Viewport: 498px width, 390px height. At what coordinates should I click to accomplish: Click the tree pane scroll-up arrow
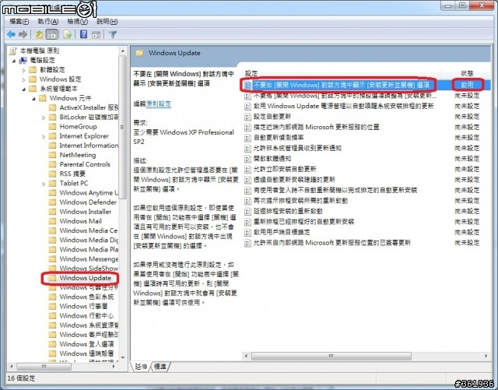tap(123, 51)
